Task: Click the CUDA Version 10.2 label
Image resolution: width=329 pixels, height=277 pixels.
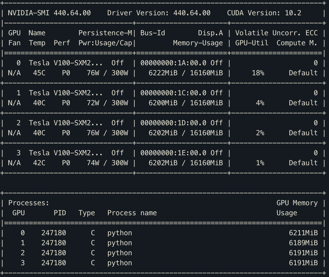Action: 264,13
